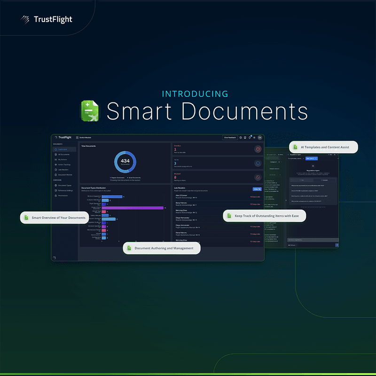The width and height of the screenshot is (376, 376).
Task: Click the 434 documents donut chart
Action: click(x=125, y=162)
